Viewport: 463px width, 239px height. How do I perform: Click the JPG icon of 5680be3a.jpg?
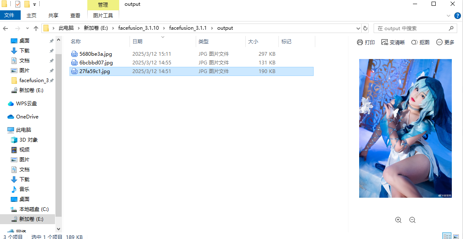[74, 54]
